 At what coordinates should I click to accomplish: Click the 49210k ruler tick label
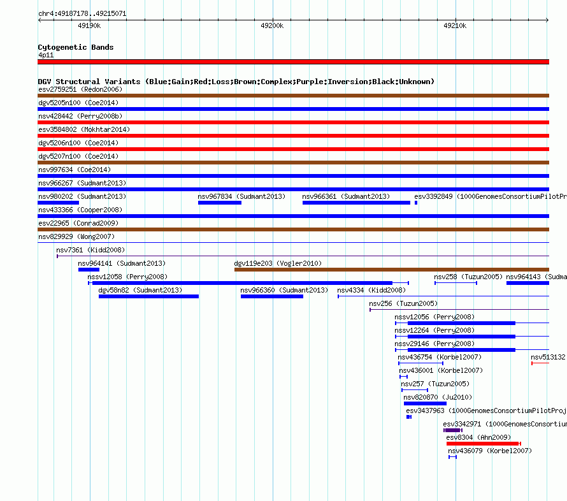(x=455, y=25)
